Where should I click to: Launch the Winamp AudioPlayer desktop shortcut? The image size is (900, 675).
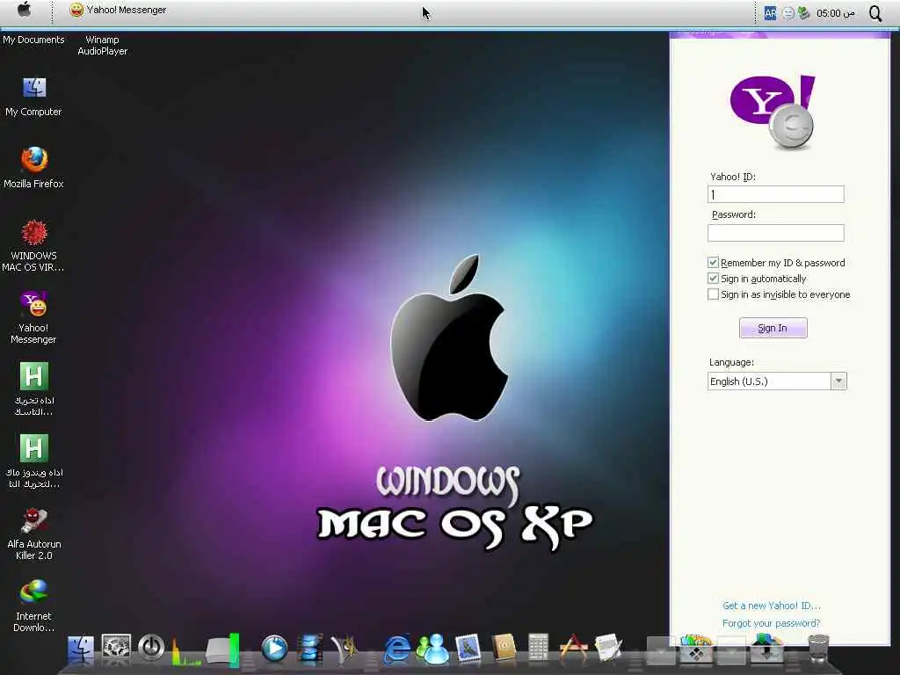tap(102, 46)
